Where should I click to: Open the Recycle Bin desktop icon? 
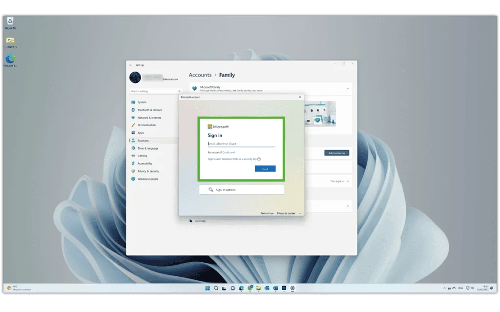click(10, 23)
